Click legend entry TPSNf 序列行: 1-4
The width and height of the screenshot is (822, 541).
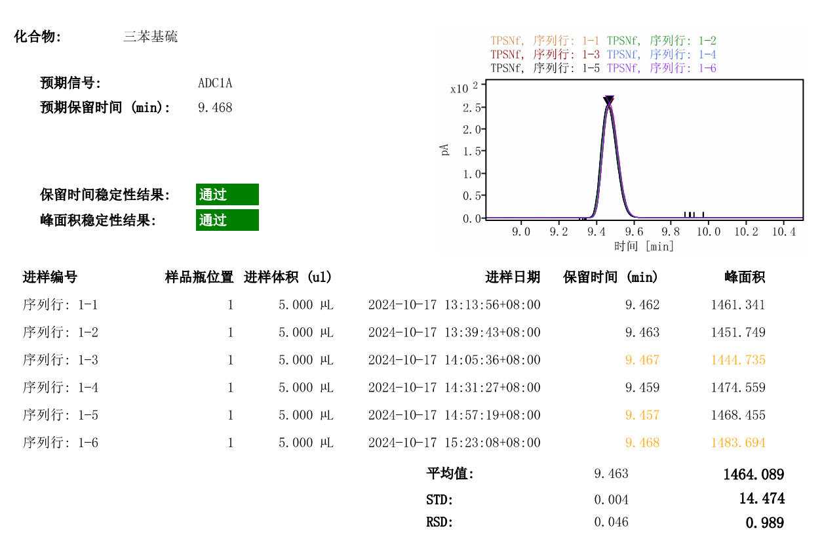pos(661,54)
